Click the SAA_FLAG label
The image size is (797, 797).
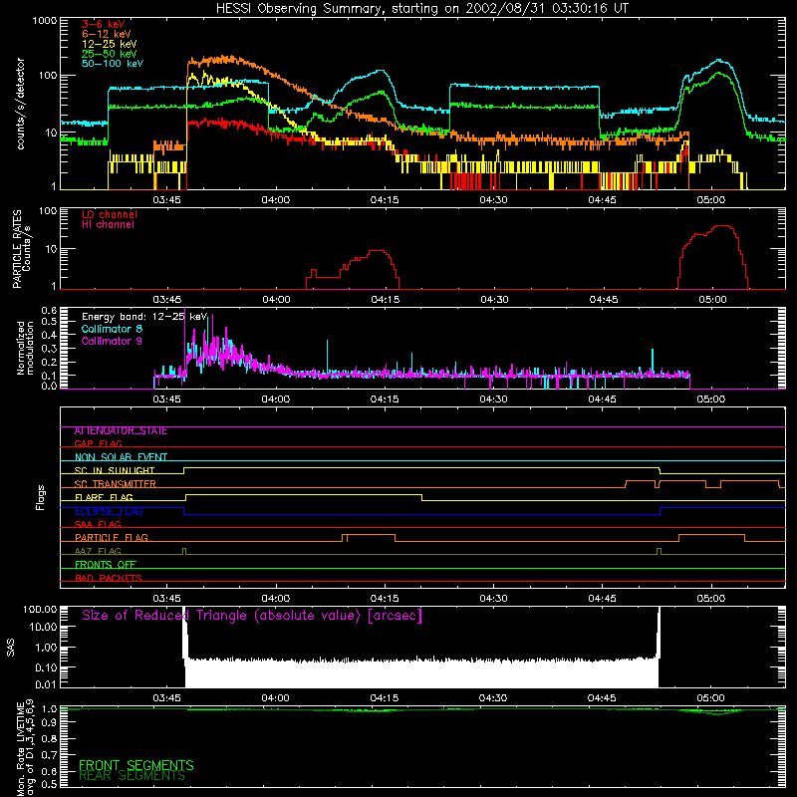[x=98, y=524]
